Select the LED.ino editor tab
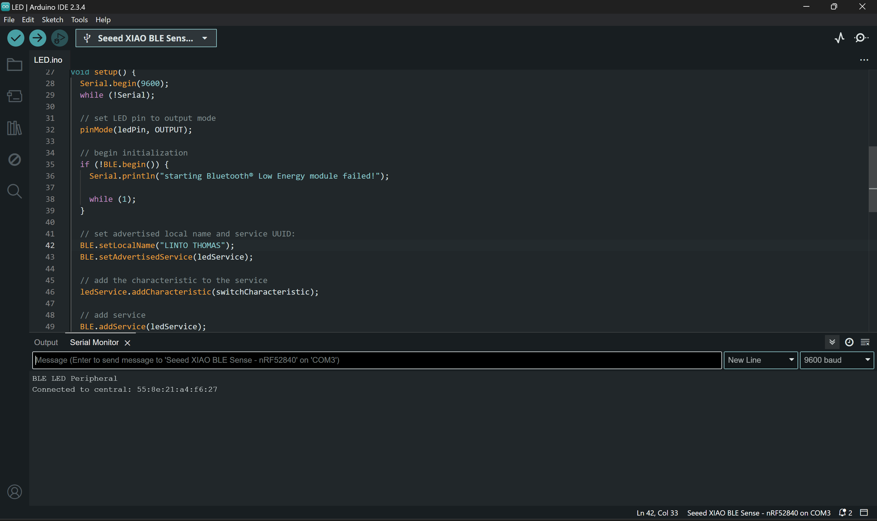This screenshot has height=521, width=877. [48, 60]
